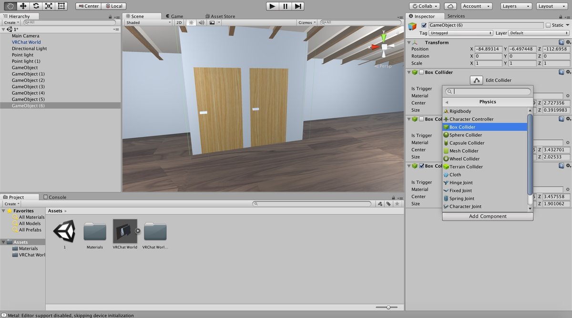Image resolution: width=572 pixels, height=318 pixels.
Task: Click the Edit Collider icon button
Action: (x=476, y=80)
